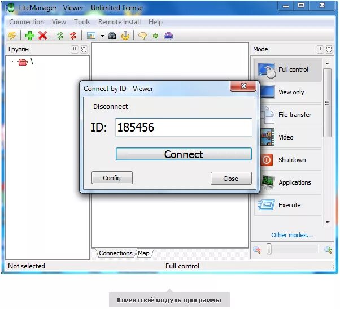Click the red refresh arrows icon
340x309 pixels.
[73, 36]
